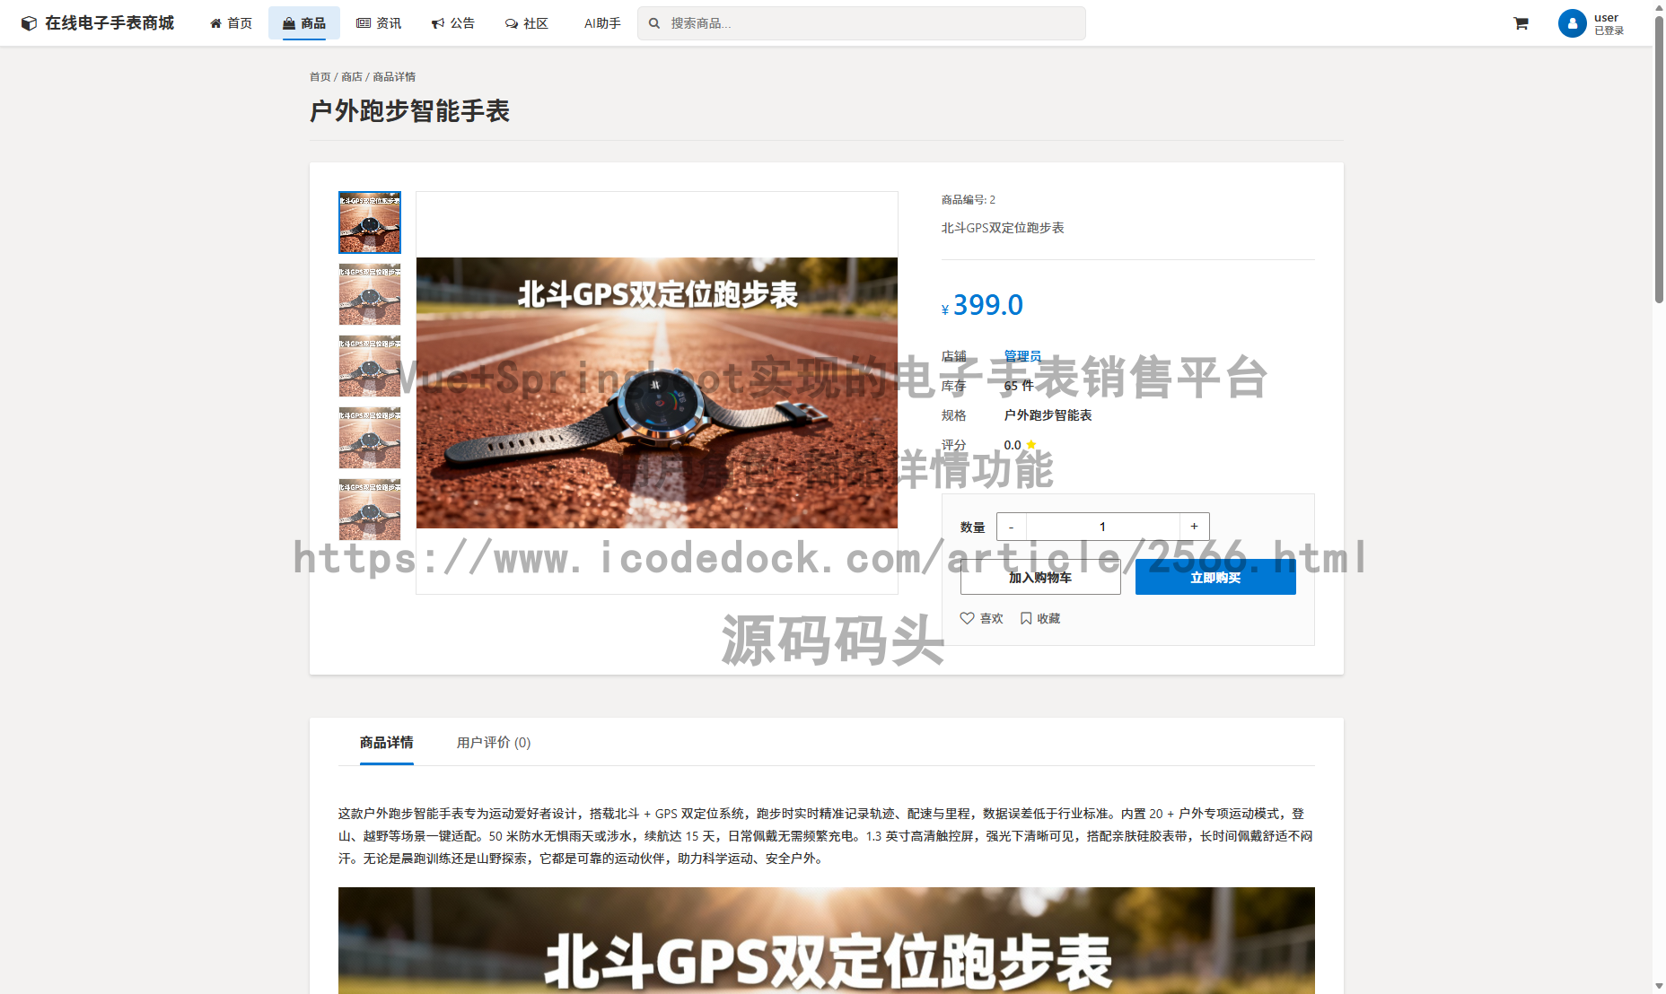Click inside the search input field
This screenshot has width=1666, height=994.
click(x=862, y=22)
